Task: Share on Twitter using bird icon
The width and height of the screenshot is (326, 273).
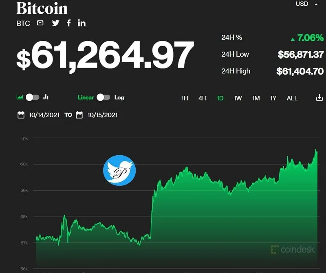Action: (55, 23)
